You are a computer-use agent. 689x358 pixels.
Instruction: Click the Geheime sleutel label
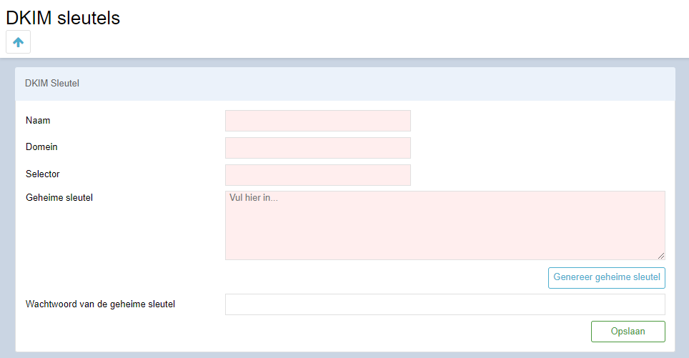click(59, 198)
